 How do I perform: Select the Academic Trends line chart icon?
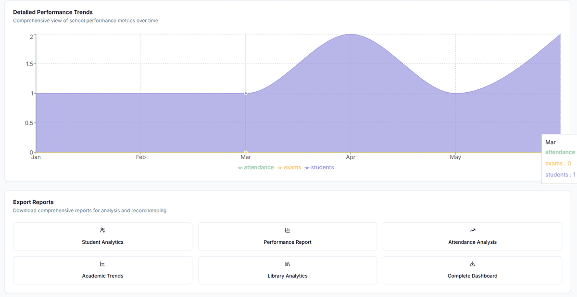(102, 263)
